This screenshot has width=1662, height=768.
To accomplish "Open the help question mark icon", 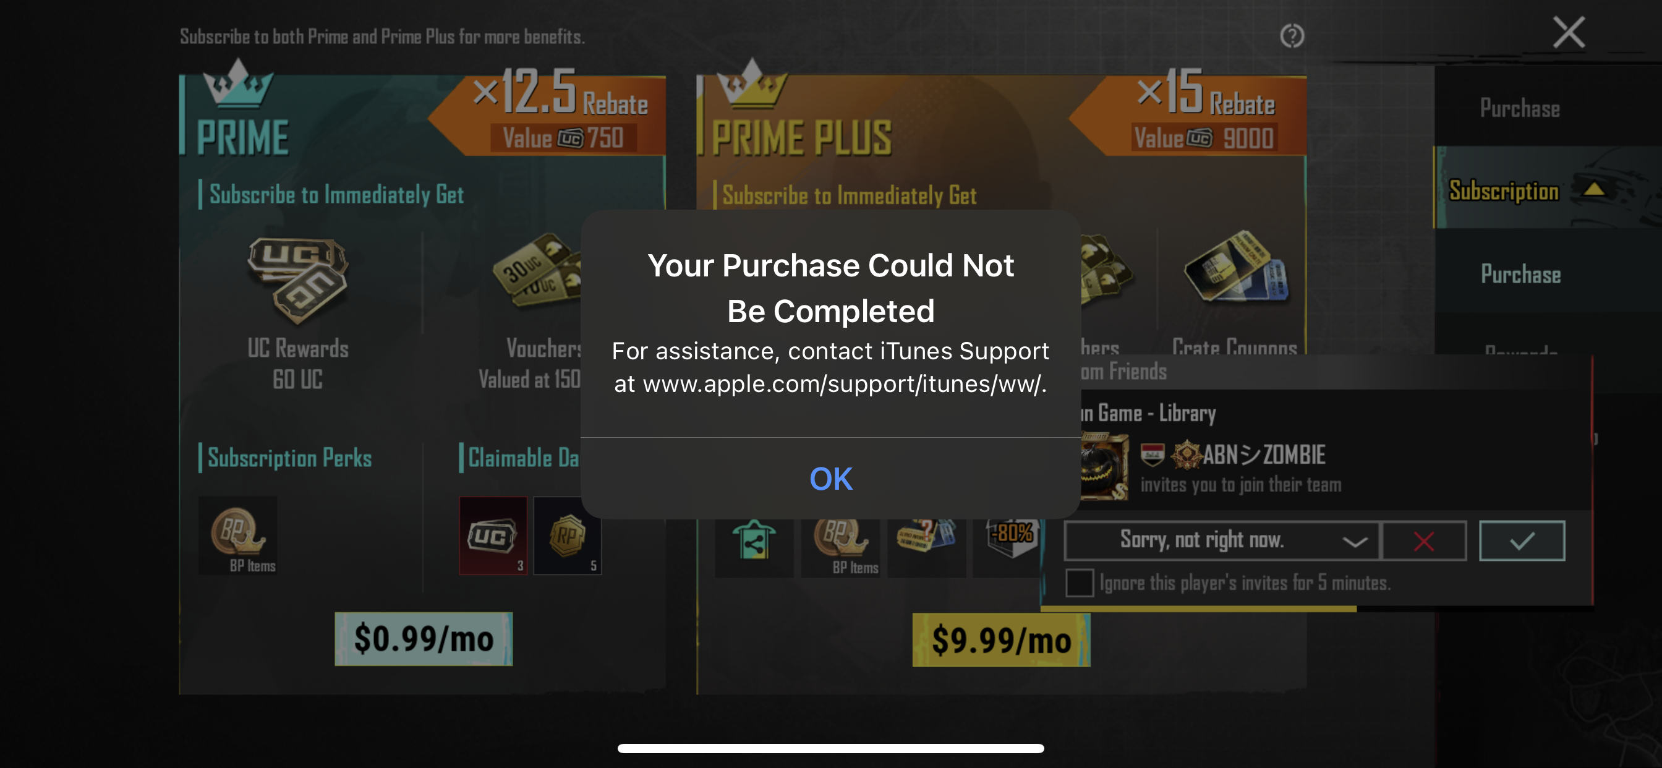I will [x=1292, y=35].
